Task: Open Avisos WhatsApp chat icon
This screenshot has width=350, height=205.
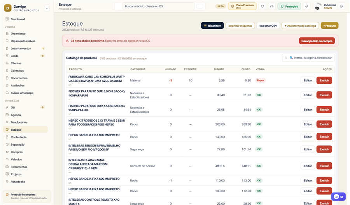Action: [7, 93]
